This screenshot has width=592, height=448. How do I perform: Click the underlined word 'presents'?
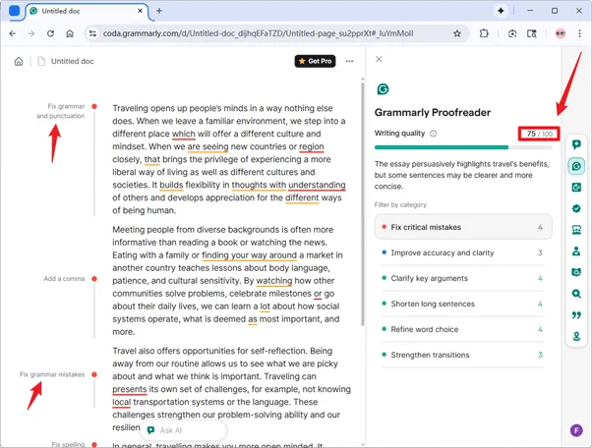pos(130,389)
